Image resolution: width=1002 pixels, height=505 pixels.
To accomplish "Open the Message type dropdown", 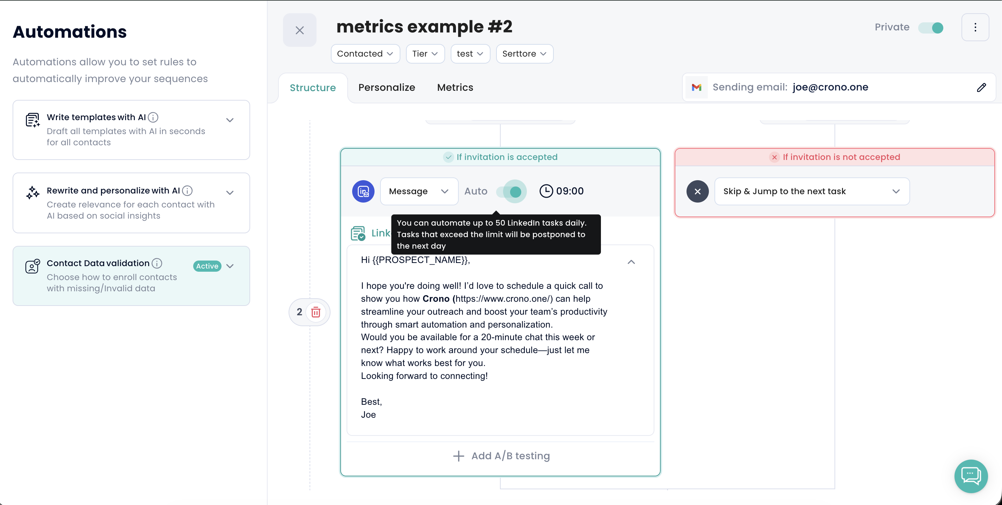I will coord(419,191).
